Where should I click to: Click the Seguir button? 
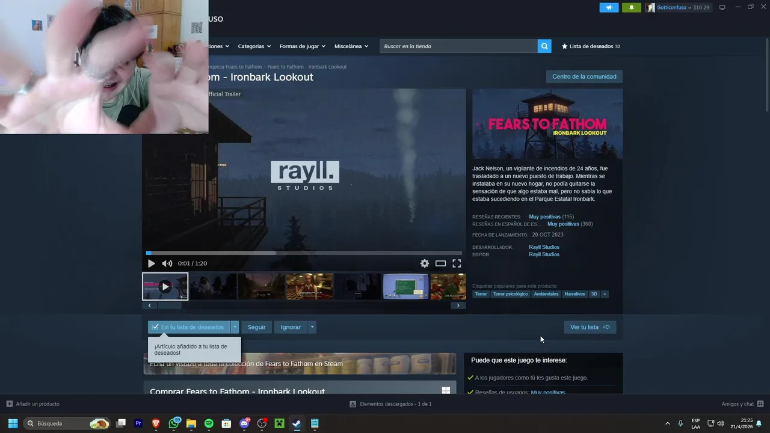[x=256, y=327]
